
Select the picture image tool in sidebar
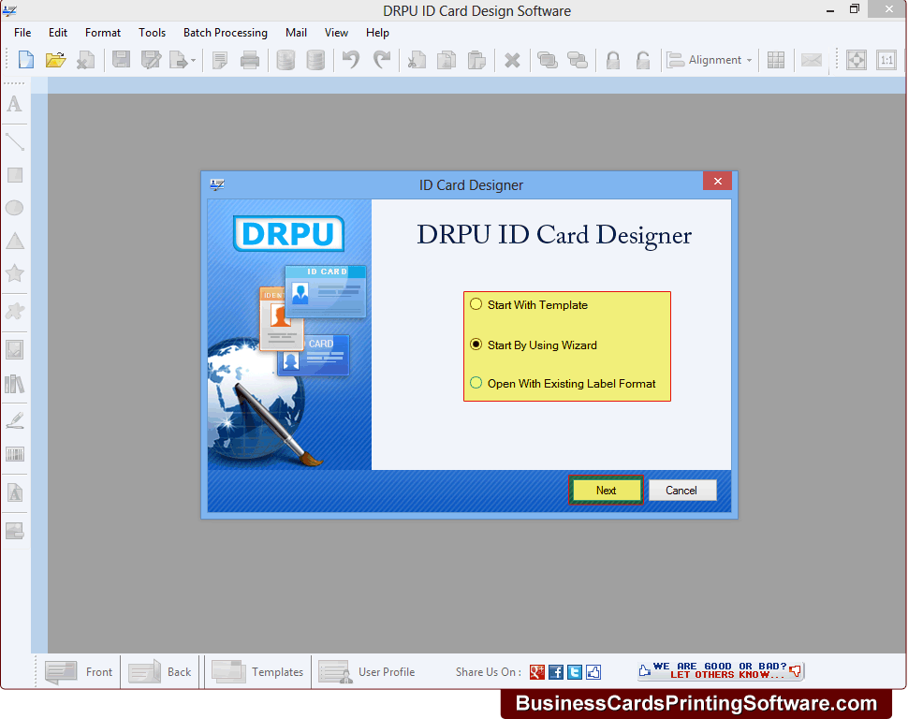(14, 349)
